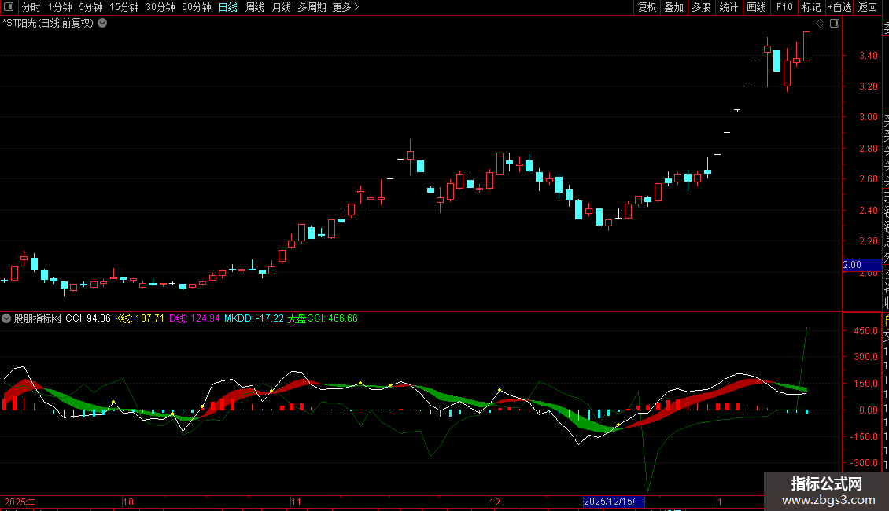
Task: Click the 股朋指标网 indicator name
Action: click(x=38, y=318)
